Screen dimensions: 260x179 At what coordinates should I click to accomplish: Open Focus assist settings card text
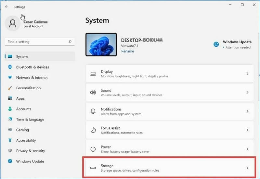(x=122, y=130)
